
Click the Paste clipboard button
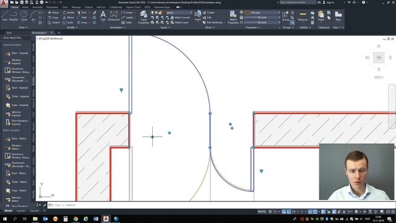click(321, 16)
